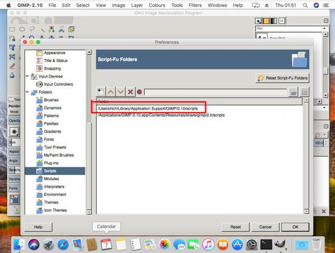The height and width of the screenshot is (253, 335).
Task: Open the File menu
Action: coord(52,6)
